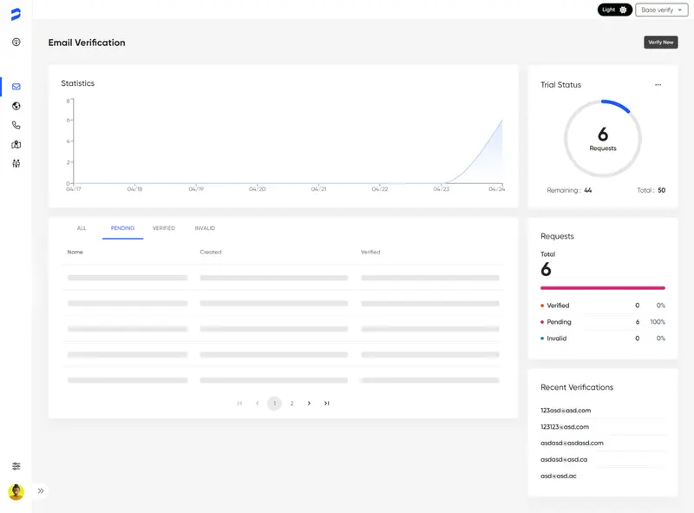Click the info circle sidebar icon

16,42
